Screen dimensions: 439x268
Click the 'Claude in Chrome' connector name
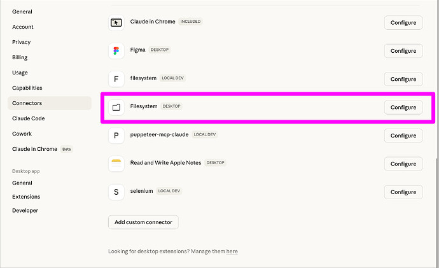(x=153, y=22)
